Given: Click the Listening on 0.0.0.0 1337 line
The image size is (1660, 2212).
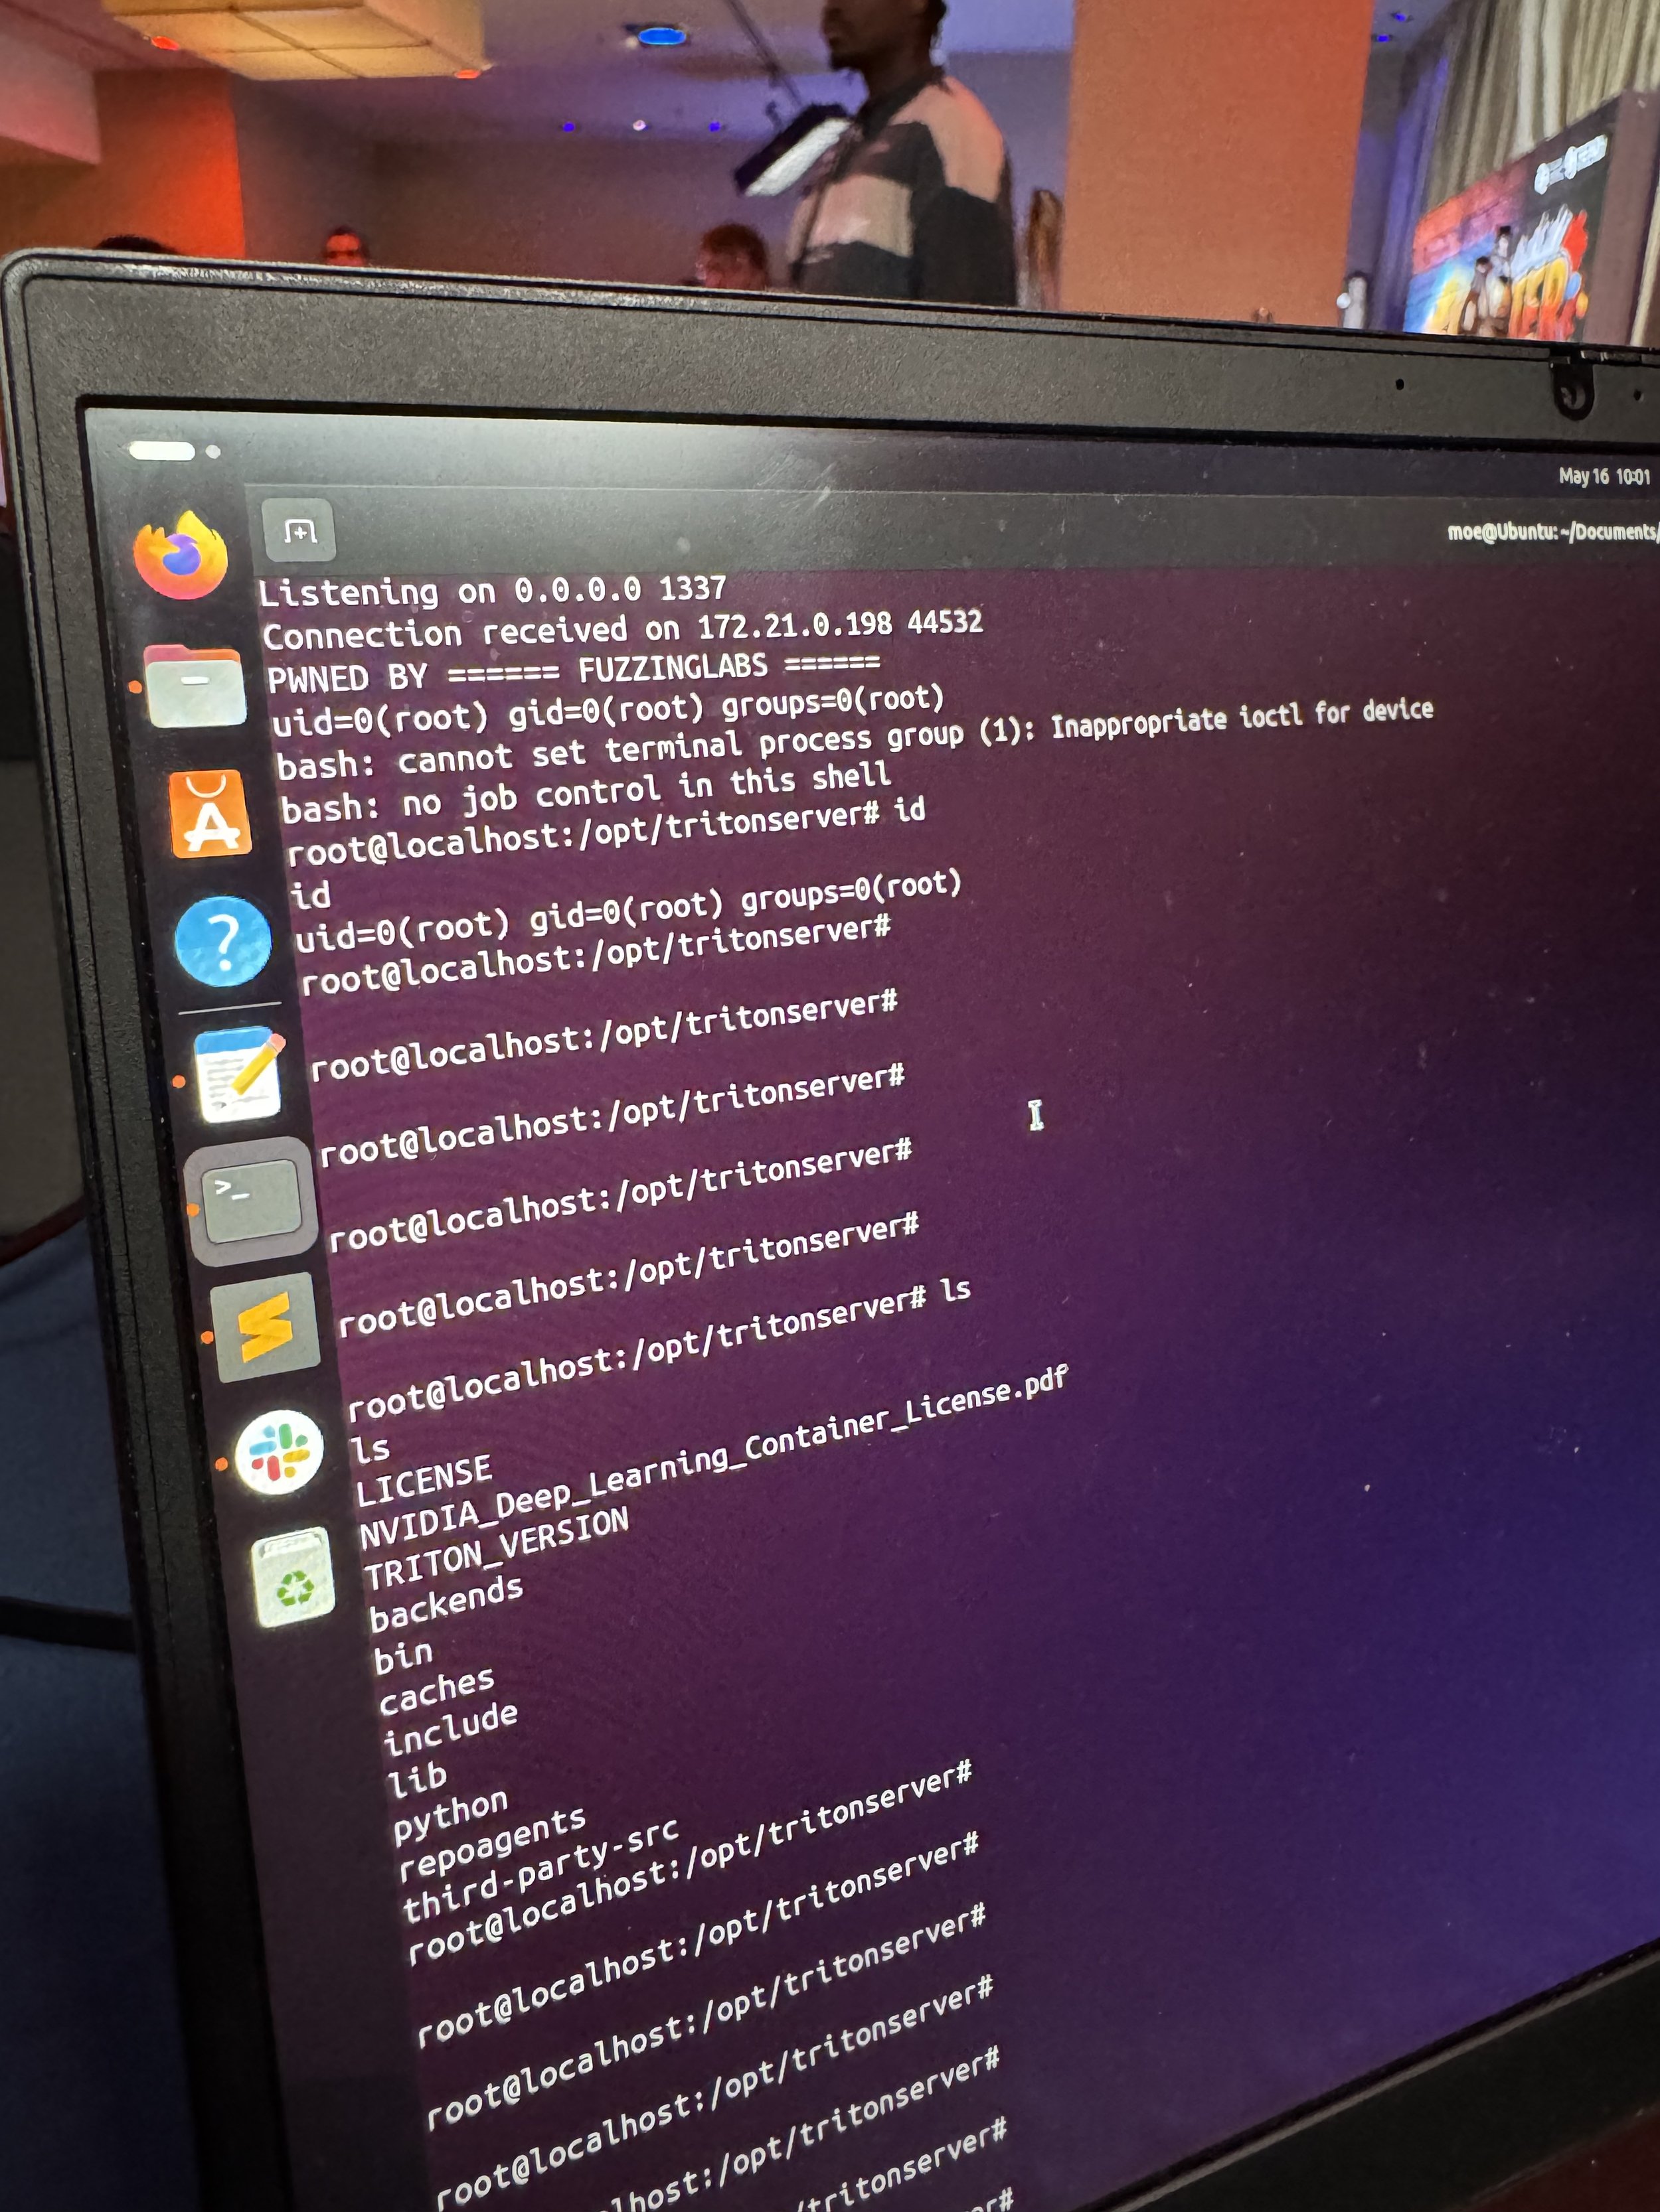Looking at the screenshot, I should click(491, 591).
